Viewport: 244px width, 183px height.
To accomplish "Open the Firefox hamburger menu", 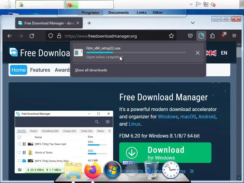I will (234, 36).
